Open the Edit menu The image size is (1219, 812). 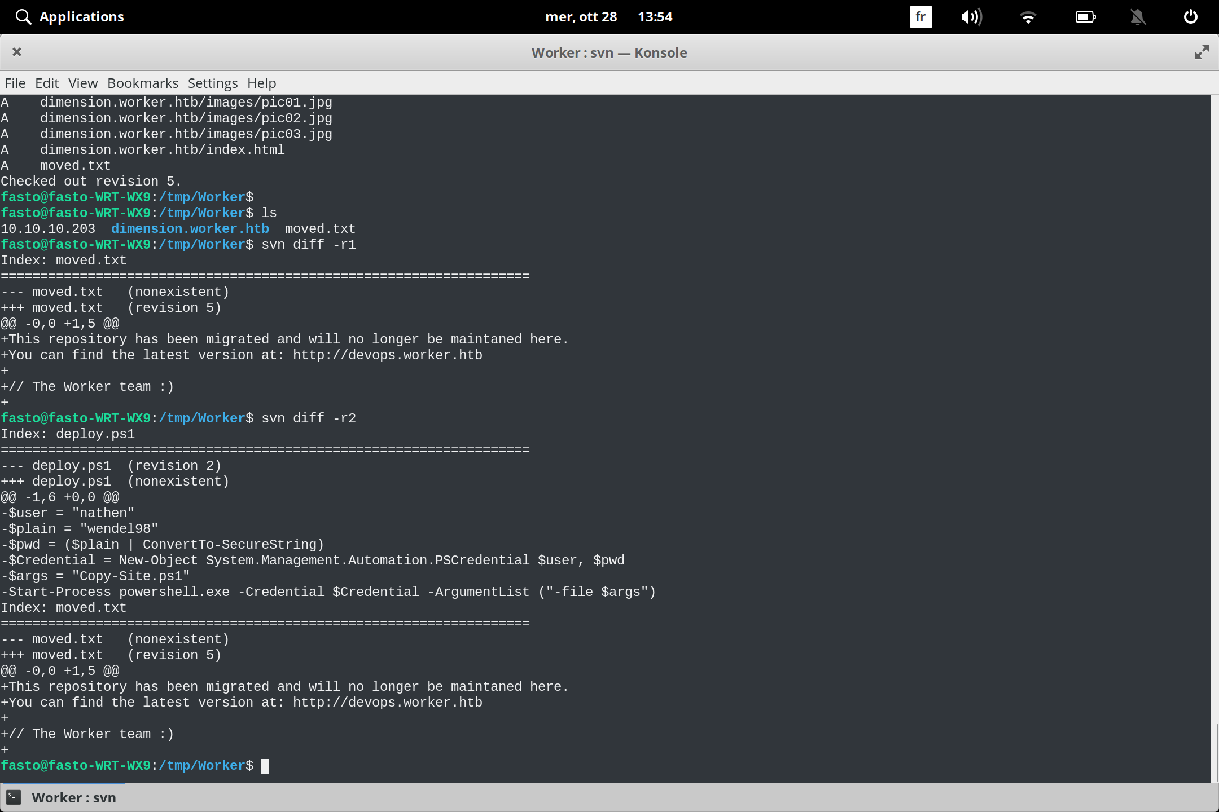(x=47, y=83)
